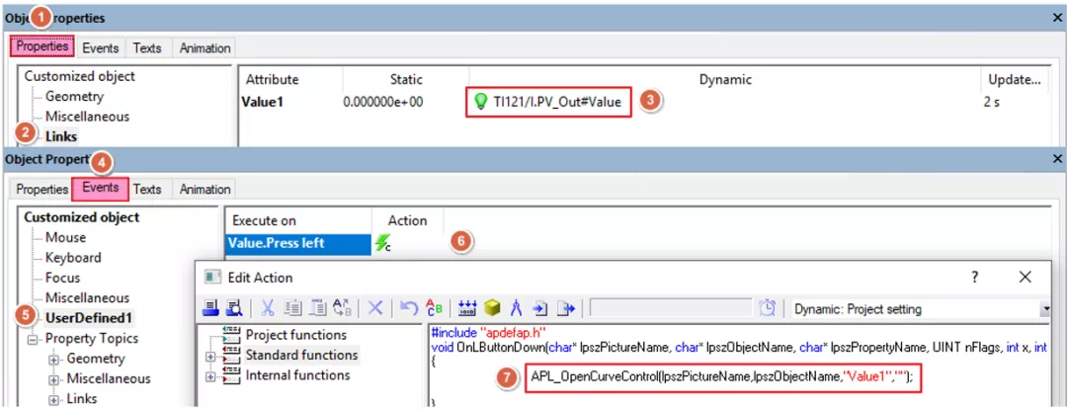Image resolution: width=1067 pixels, height=411 pixels.
Task: Select the Value.Press left event row
Action: tap(298, 245)
